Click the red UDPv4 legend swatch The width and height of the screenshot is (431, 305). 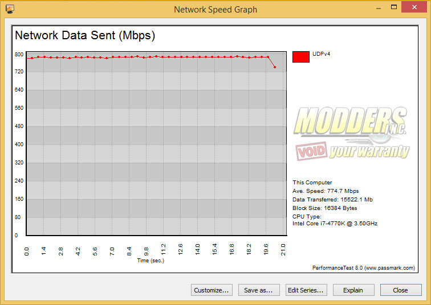[300, 57]
